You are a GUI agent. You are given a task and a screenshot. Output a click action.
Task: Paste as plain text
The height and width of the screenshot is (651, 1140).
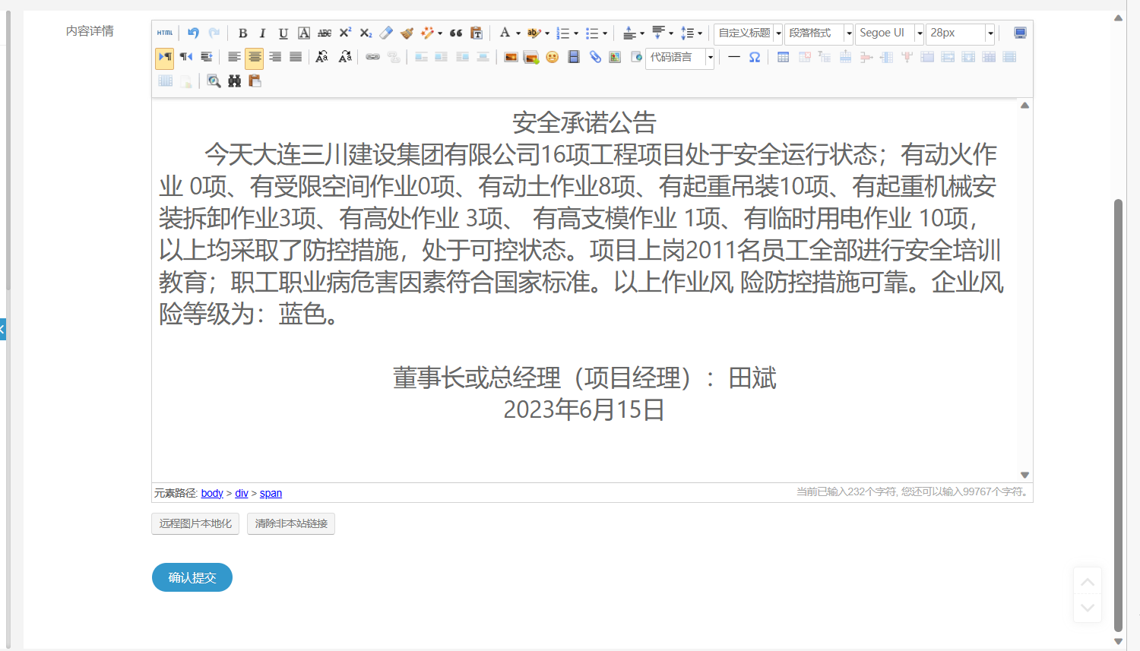coord(477,33)
